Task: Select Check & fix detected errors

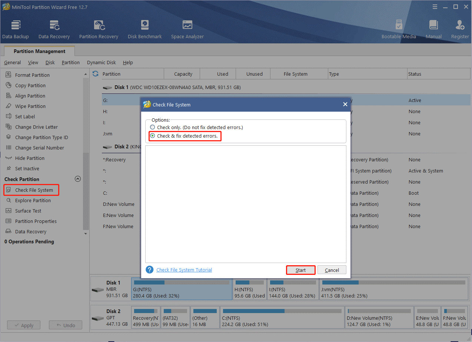Action: click(x=184, y=136)
